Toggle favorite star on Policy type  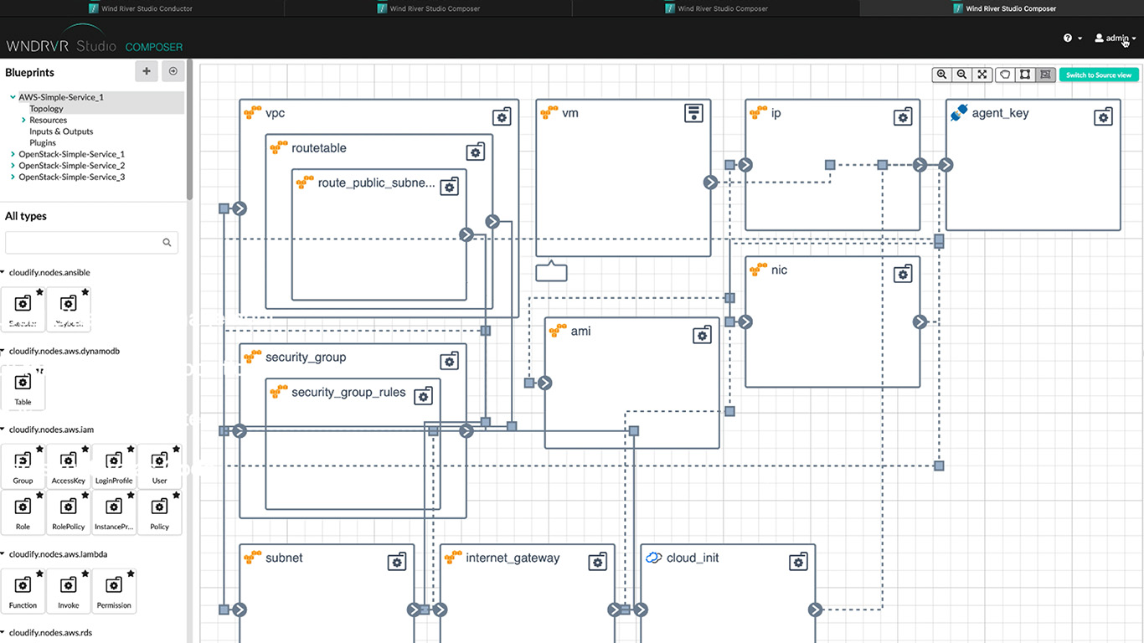pos(176,496)
